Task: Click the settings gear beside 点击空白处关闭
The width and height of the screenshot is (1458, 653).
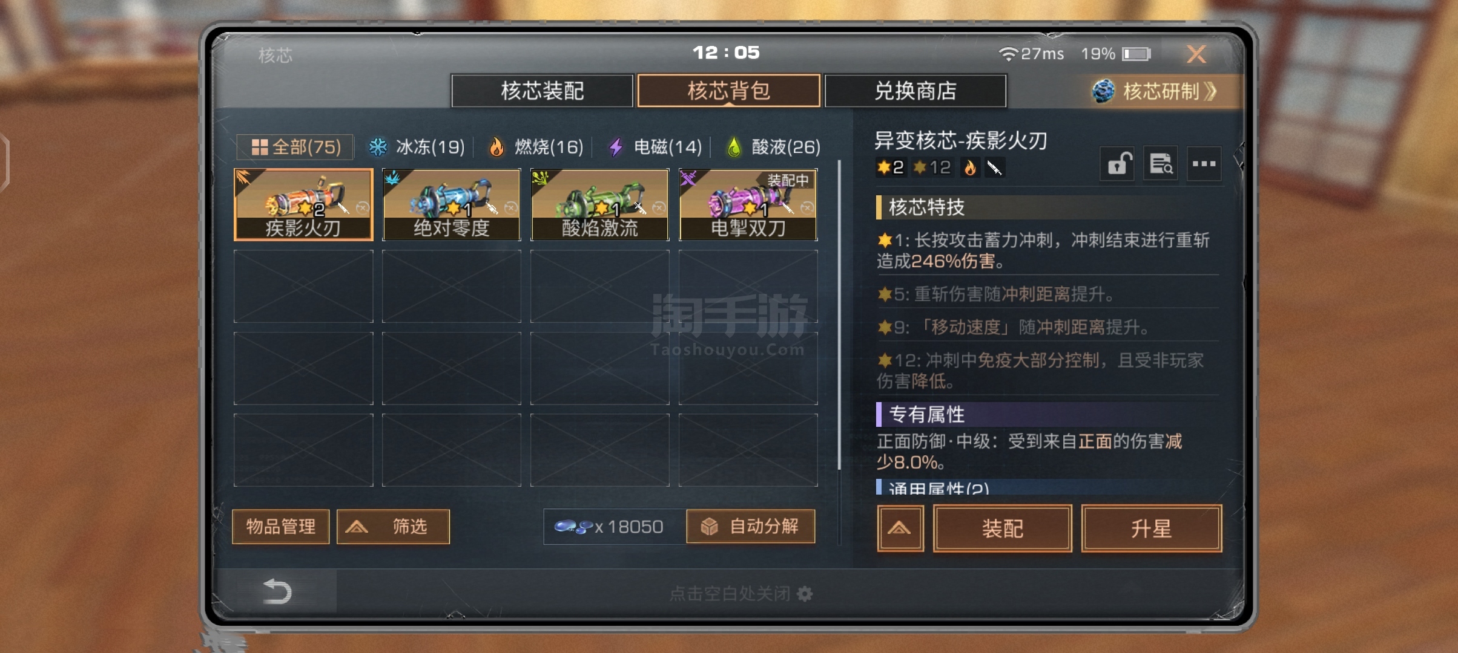Action: [x=805, y=594]
